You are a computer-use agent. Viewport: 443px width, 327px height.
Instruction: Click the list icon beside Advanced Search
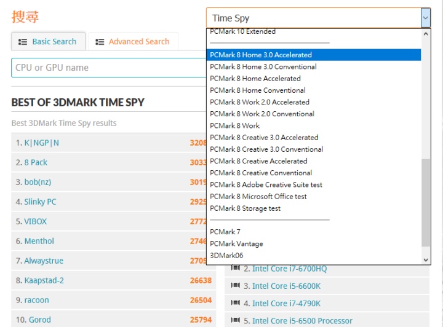(100, 42)
